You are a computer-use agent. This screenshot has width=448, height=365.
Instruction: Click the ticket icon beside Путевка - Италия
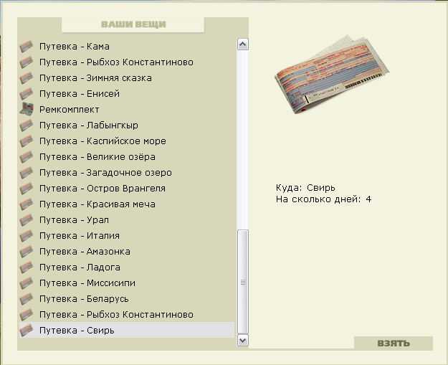click(x=27, y=235)
